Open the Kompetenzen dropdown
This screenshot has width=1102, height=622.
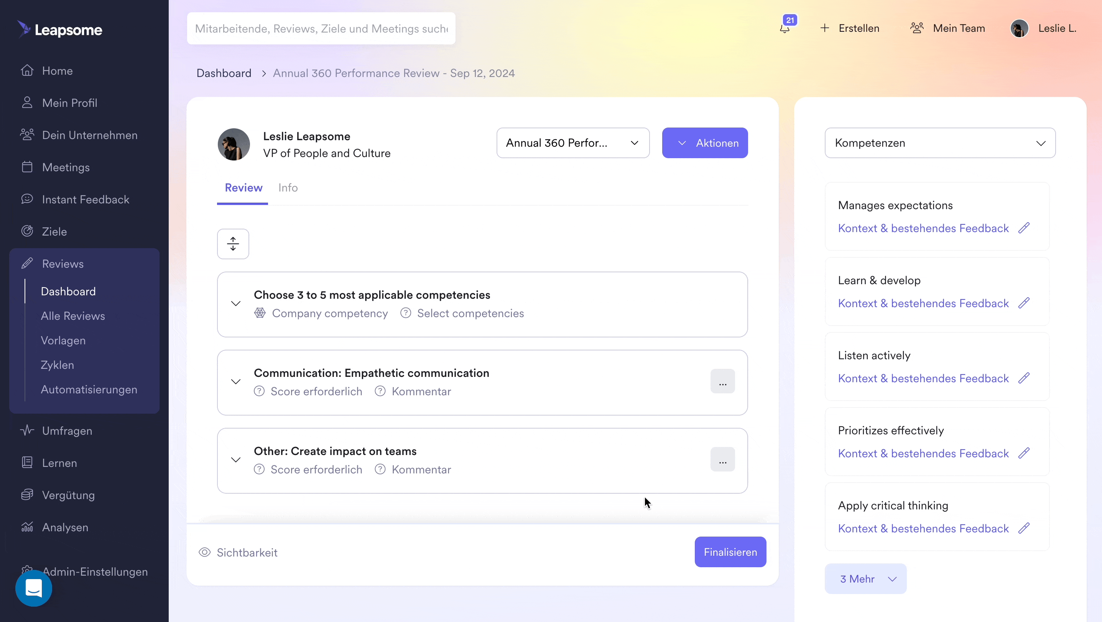940,143
